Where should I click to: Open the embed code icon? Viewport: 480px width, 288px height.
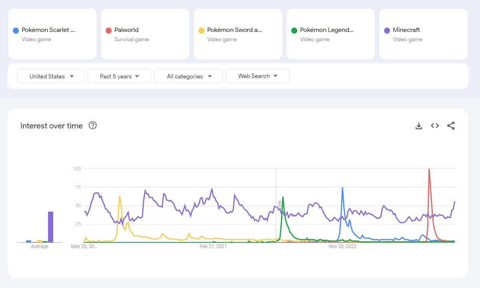tap(435, 126)
